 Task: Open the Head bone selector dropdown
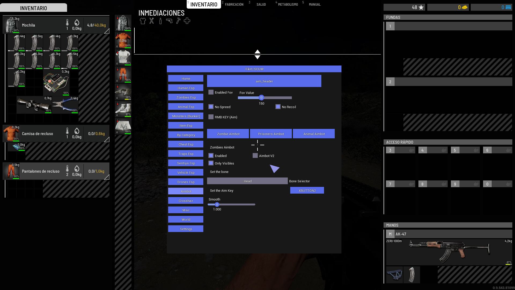247,181
